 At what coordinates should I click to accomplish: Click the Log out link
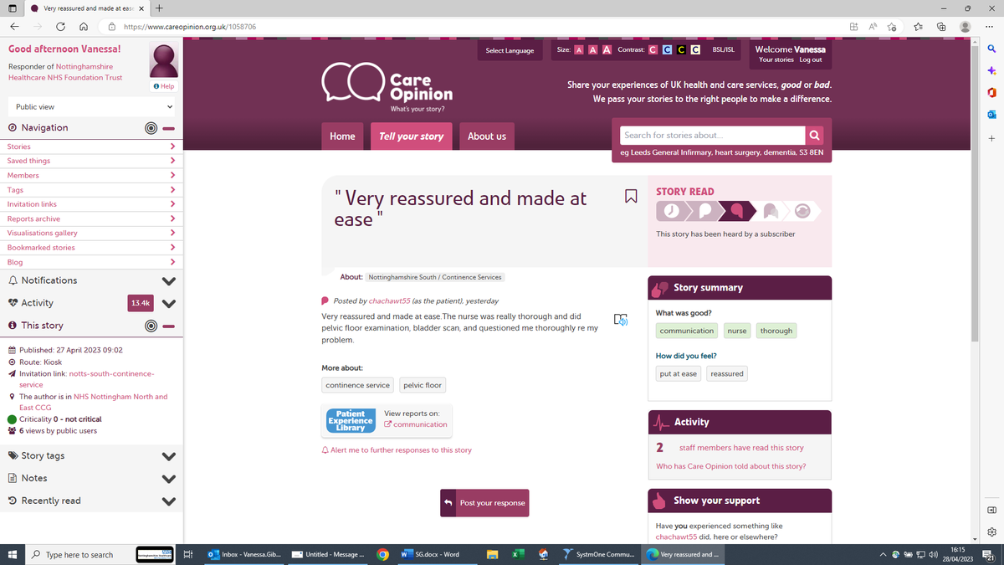810,60
